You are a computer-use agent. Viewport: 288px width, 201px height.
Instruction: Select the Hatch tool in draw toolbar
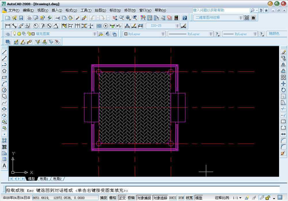point(4,141)
